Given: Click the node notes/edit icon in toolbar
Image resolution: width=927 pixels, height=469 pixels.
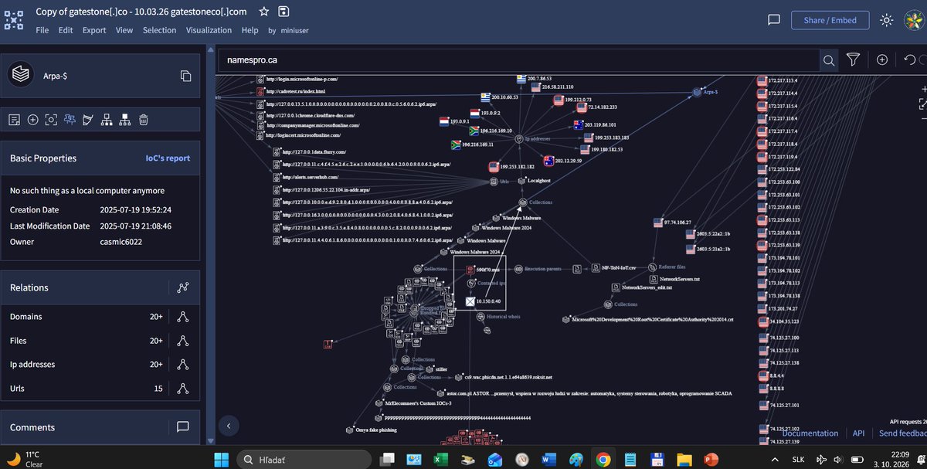Looking at the screenshot, I should pos(14,120).
